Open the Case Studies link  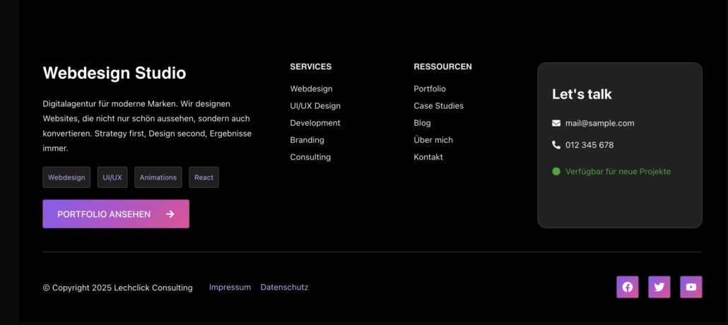point(438,106)
